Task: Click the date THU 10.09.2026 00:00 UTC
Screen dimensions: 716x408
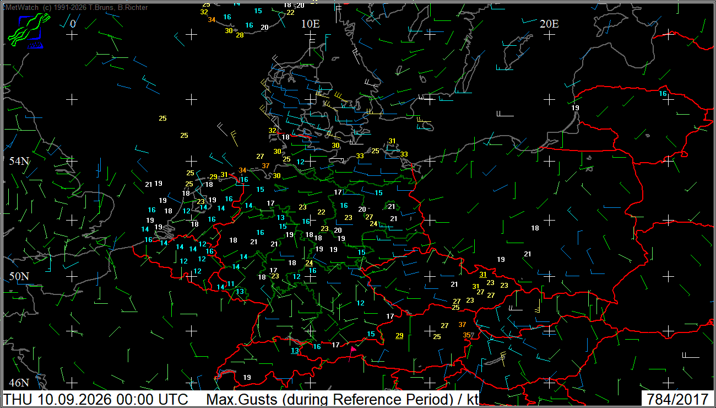Action: pos(96,399)
